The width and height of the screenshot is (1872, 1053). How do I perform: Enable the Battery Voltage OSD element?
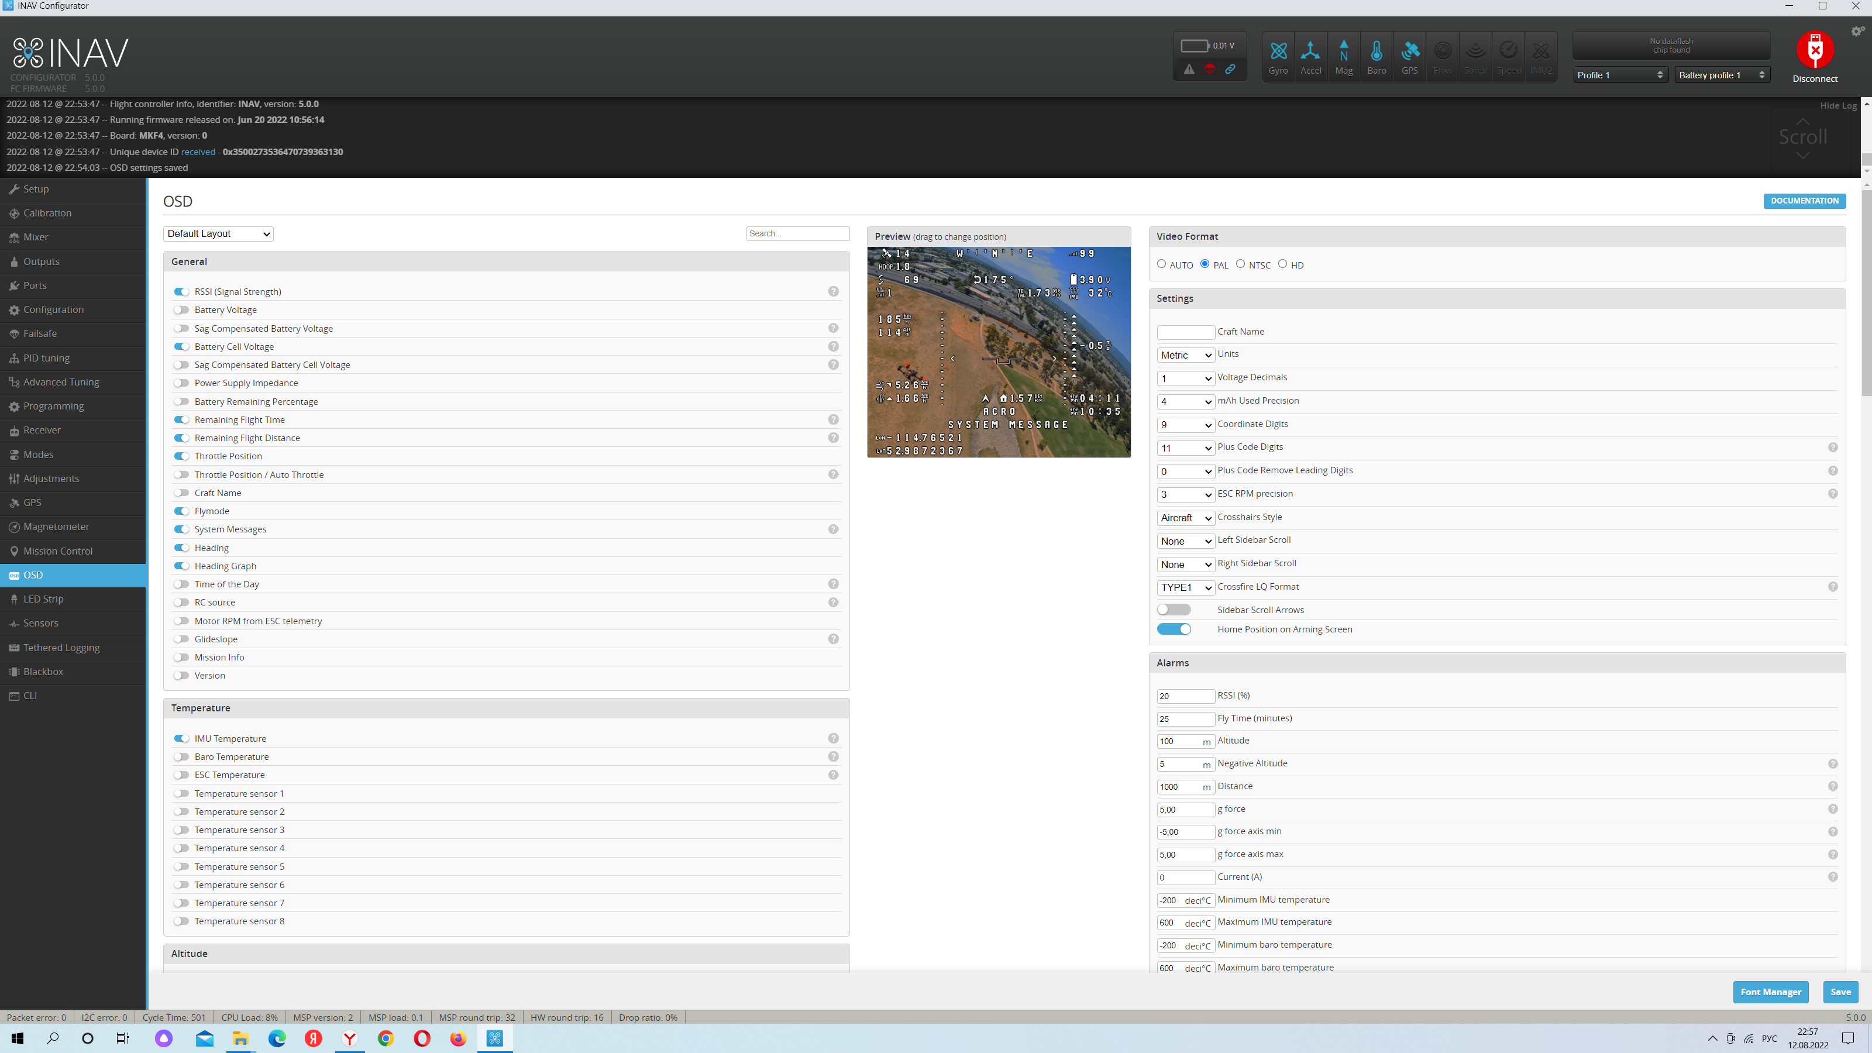point(181,309)
